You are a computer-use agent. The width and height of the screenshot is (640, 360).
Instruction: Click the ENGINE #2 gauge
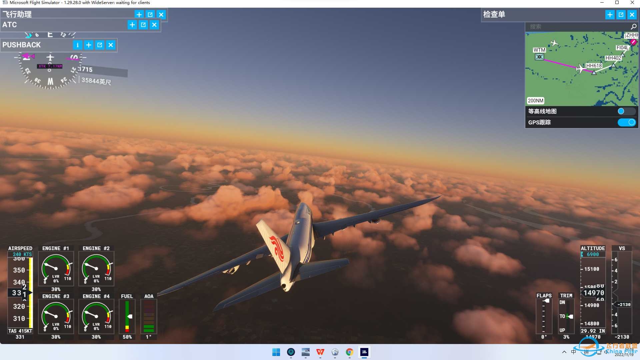point(96,269)
